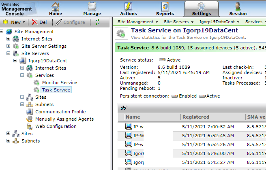Select row registered 5/11/2021 6:45:27 AM
The height and width of the screenshot is (170, 266).
192,162
